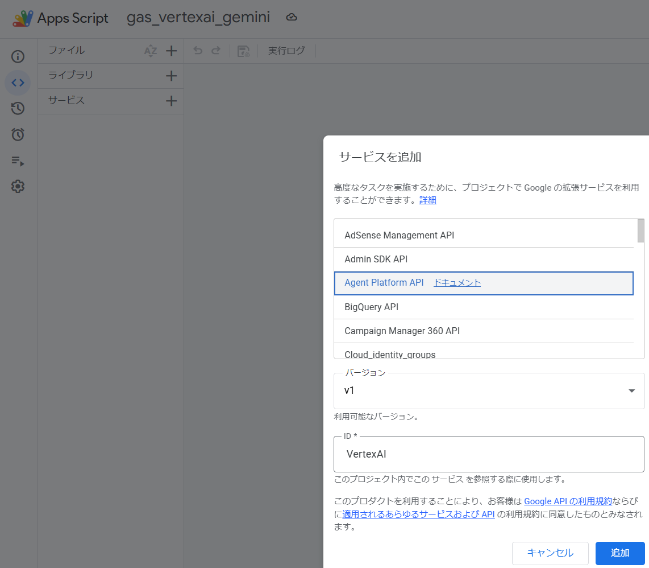Click the サービス section header

[66, 100]
